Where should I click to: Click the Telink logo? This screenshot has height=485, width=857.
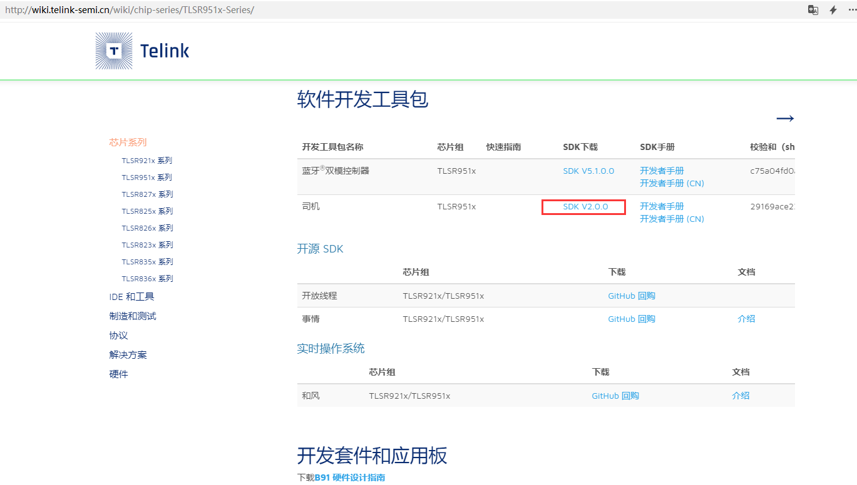(142, 51)
